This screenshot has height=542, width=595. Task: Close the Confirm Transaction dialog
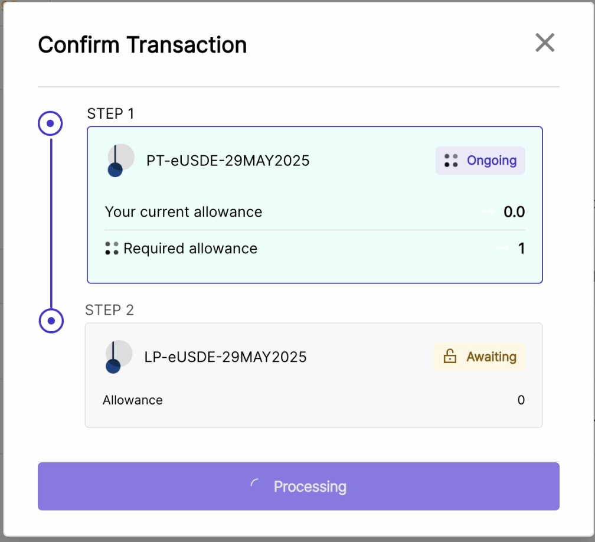click(x=544, y=43)
